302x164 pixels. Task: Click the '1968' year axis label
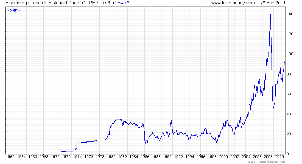(x=44, y=157)
